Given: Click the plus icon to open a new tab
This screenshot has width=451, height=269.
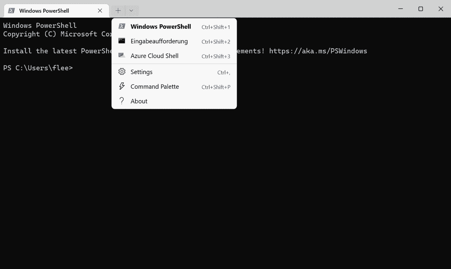Looking at the screenshot, I should 118,11.
